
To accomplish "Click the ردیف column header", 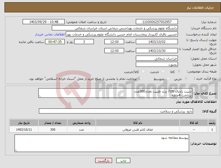I will (x=212, y=123).
